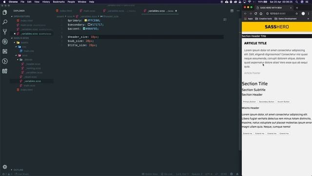
Task: Reload the page in Chrome
Action: 255,14
